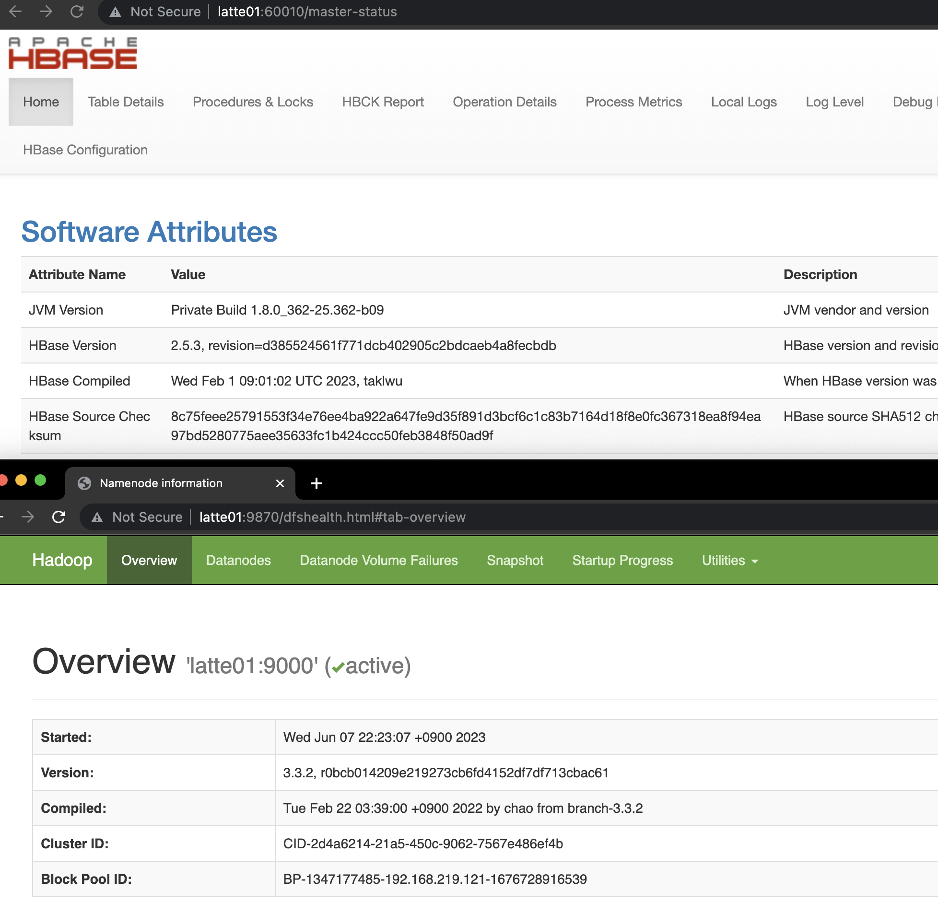Switch to the HBCK Report tab
Image resolution: width=938 pixels, height=914 pixels.
(383, 102)
